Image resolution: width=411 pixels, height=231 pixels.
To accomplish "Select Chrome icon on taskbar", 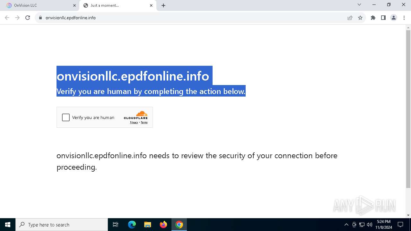I will pyautogui.click(x=179, y=225).
